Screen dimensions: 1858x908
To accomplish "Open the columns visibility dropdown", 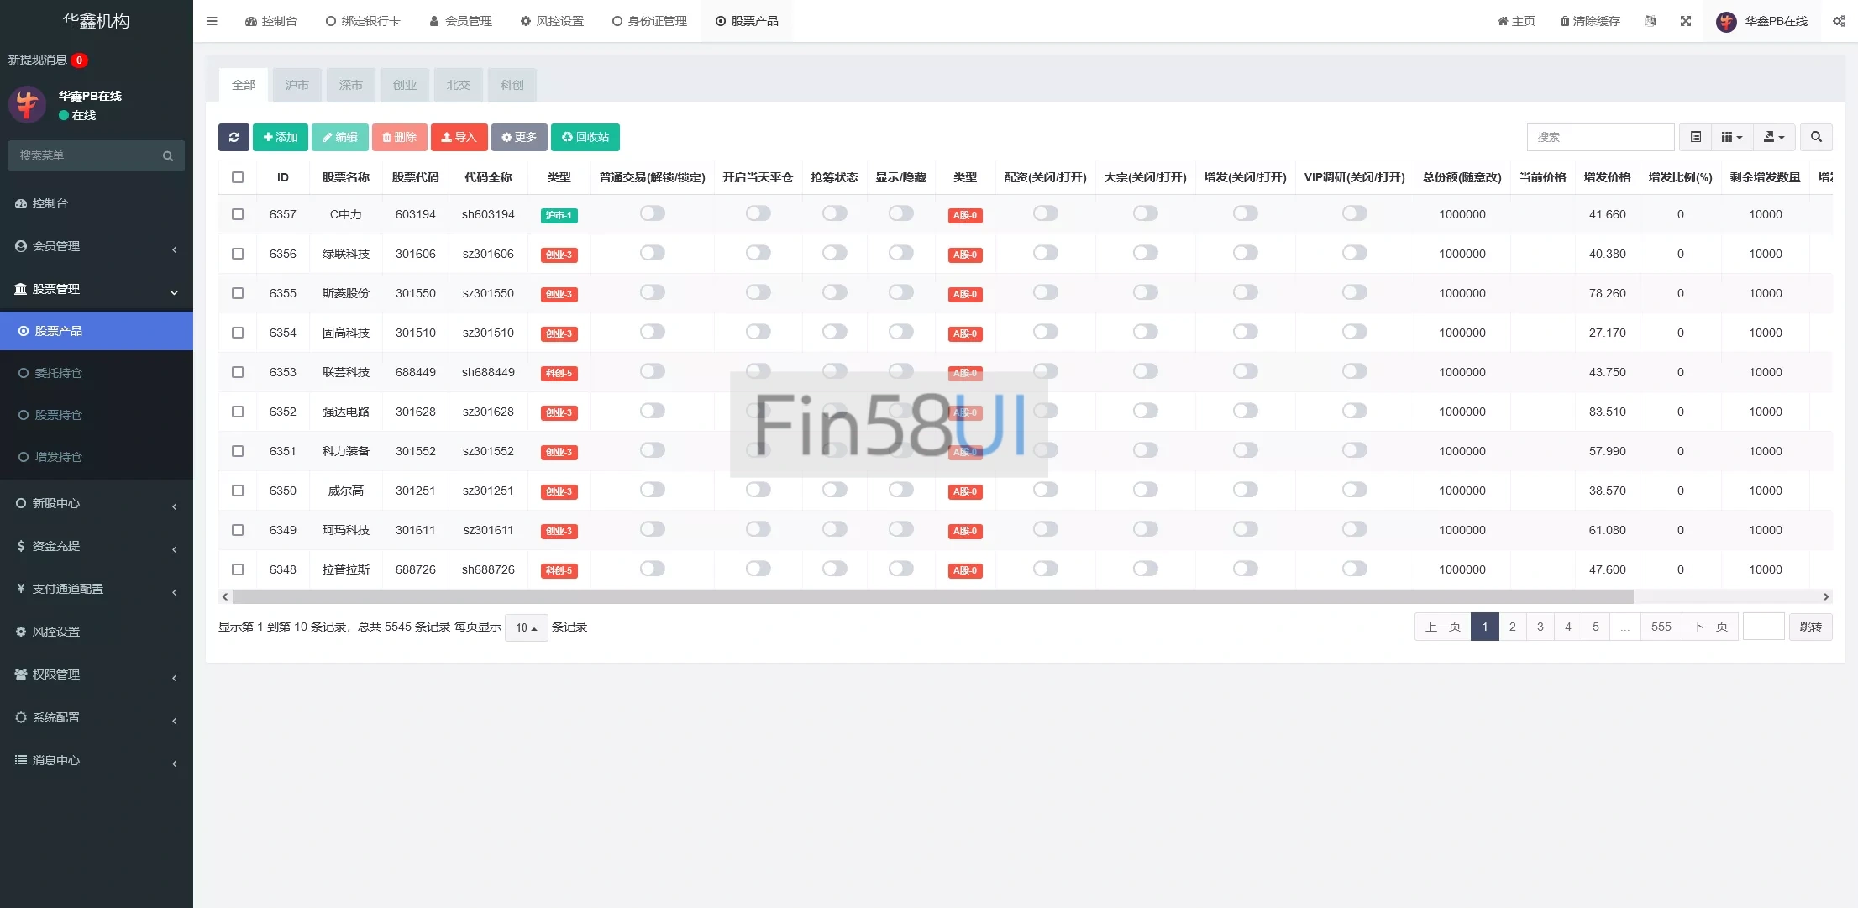I will 1731,137.
